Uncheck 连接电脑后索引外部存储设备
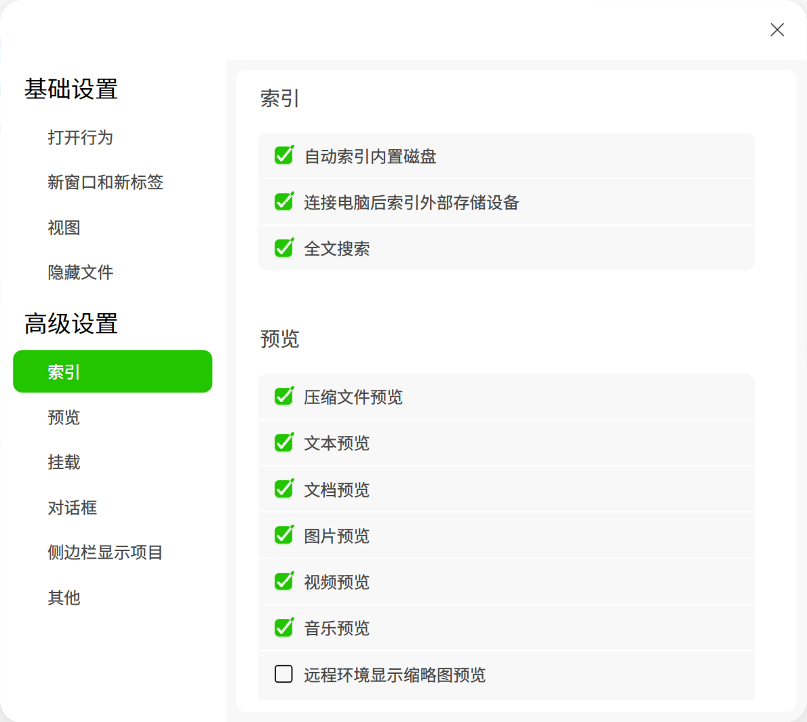The width and height of the screenshot is (807, 722). click(283, 201)
